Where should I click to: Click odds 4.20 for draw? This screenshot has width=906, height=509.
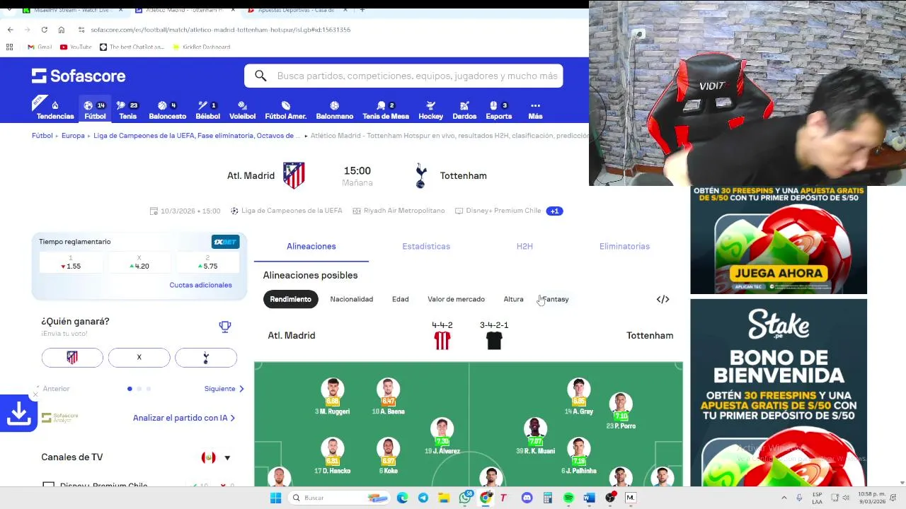pyautogui.click(x=139, y=263)
